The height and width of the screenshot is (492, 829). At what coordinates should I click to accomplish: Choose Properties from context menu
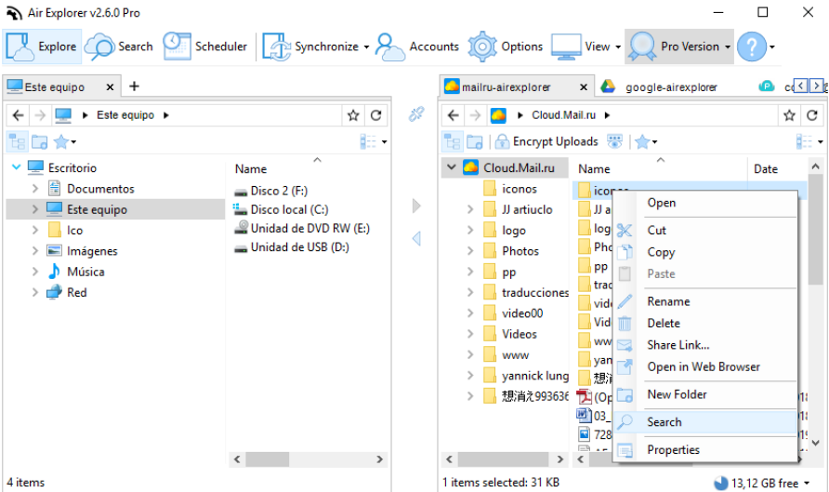click(x=705, y=449)
